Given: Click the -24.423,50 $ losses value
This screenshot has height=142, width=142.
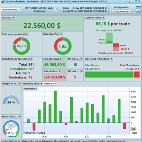Looking at the screenshot, I should click(x=55, y=77).
